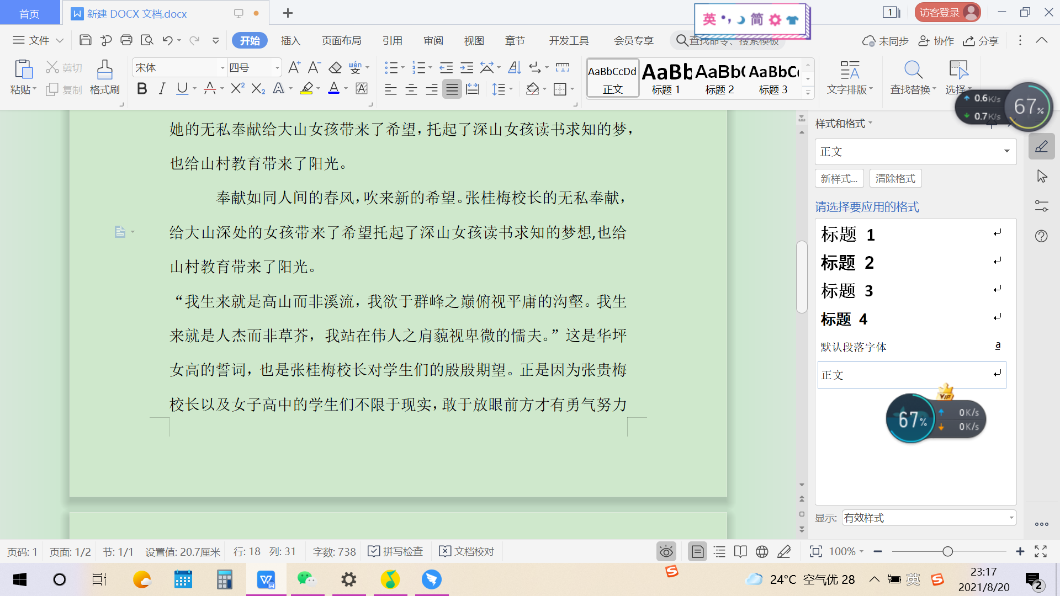Toggle bold formatting

[142, 89]
